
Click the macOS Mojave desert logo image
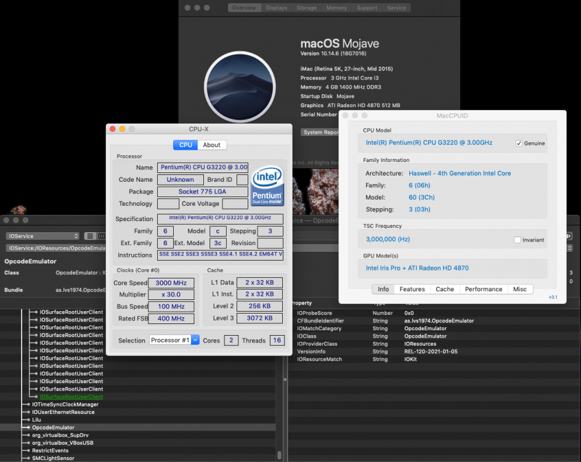240,87
